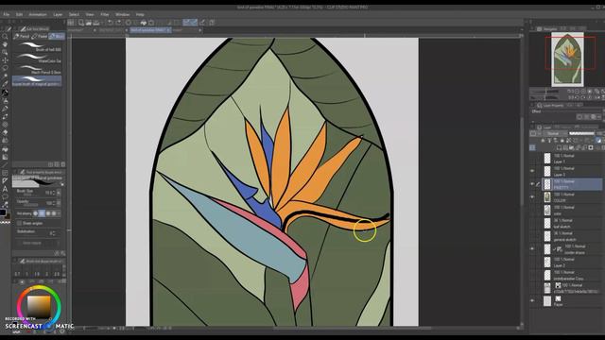Hide the border shape layer
The width and height of the screenshot is (605, 340).
(532, 249)
